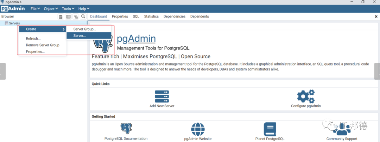Click the Configure pgAdmin gears icon
This screenshot has width=380, height=142.
(x=306, y=96)
